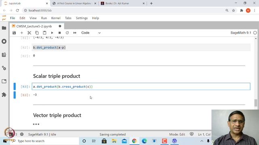This screenshot has height=145, width=259.
Task: Cut selected cells with the scissors icon
Action: click(x=29, y=33)
